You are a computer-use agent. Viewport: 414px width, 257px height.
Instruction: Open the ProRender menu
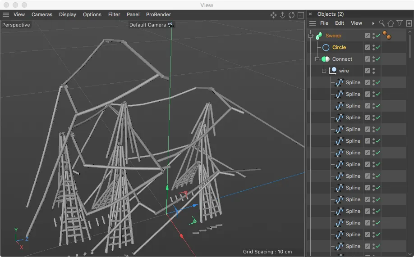[158, 14]
